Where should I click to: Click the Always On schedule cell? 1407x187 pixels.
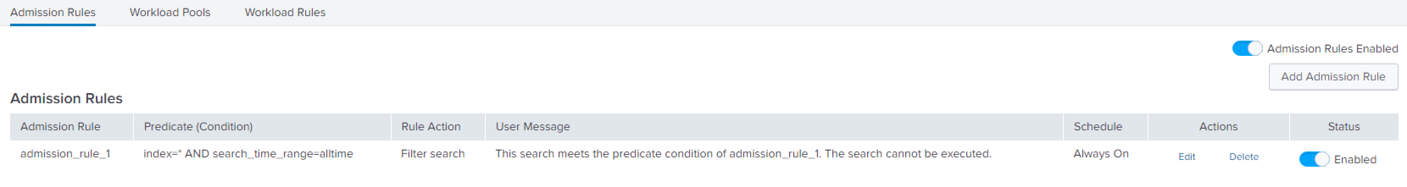pos(1101,154)
